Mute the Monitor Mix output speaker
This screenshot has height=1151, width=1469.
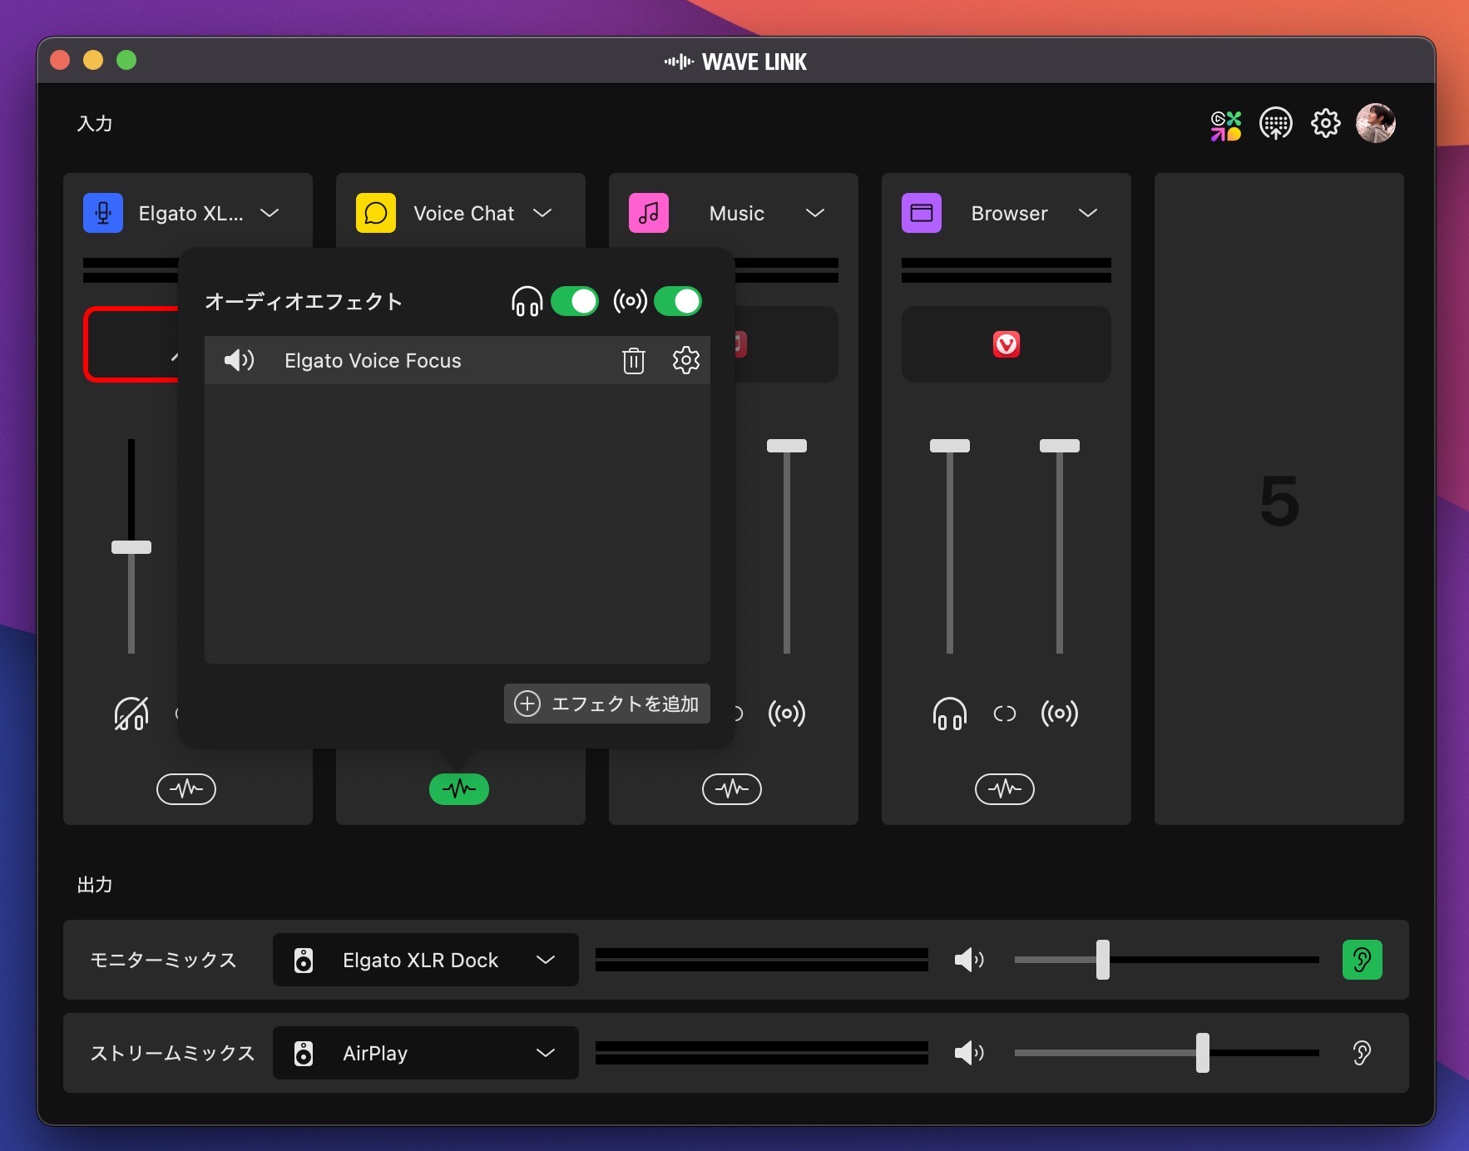tap(969, 961)
